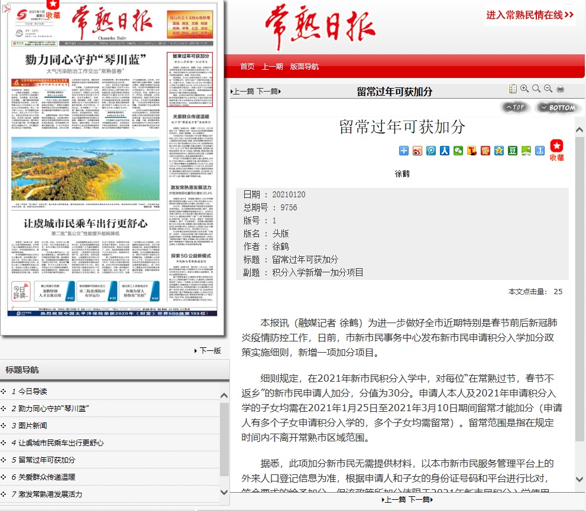
Task: Click the article scrollbar up arrow
Action: [x=579, y=130]
